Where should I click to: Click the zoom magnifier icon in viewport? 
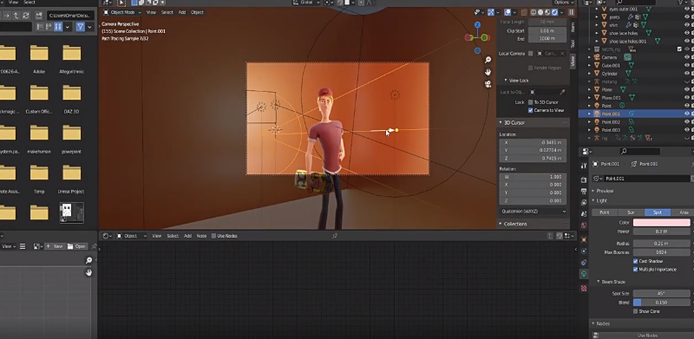488,60
